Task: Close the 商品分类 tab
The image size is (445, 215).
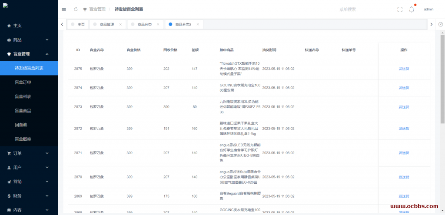Action: pos(158,24)
